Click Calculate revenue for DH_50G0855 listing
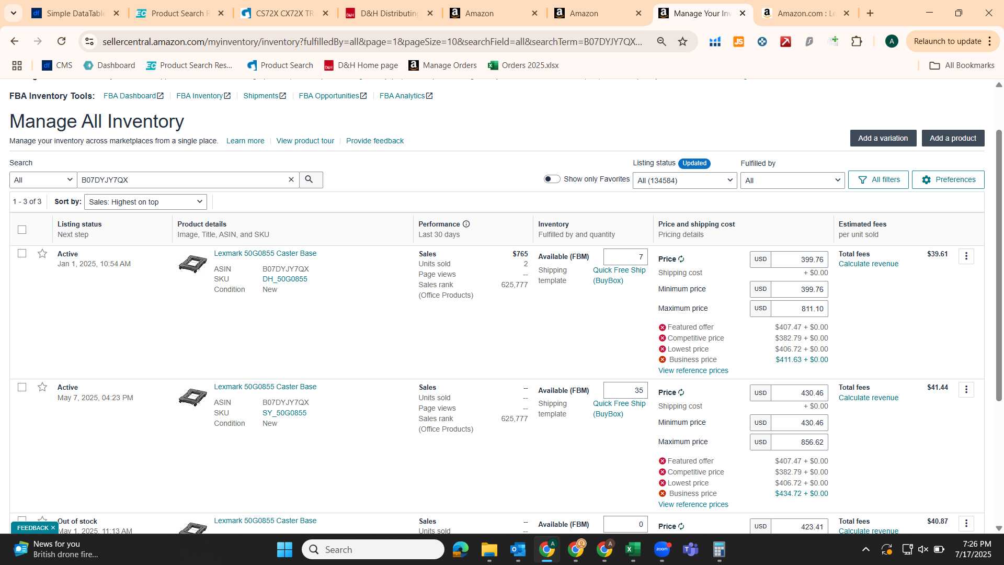Screen dimensions: 1004x565 (x=868, y=264)
